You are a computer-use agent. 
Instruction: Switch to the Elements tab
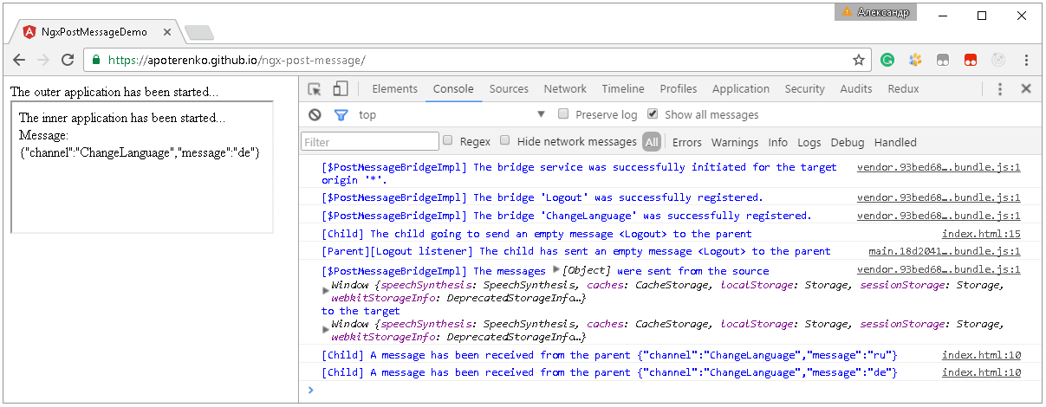(395, 88)
